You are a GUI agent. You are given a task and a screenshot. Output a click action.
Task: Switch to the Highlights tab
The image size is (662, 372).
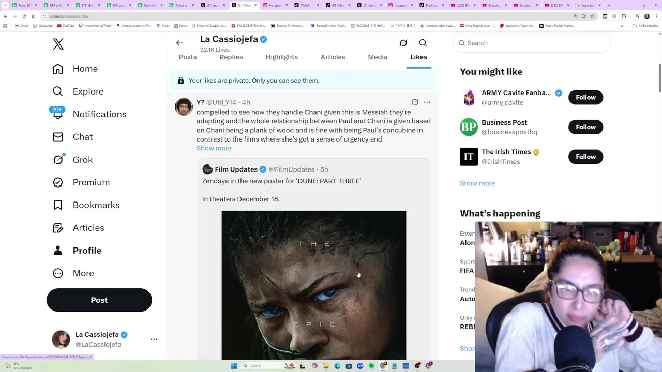(x=282, y=57)
